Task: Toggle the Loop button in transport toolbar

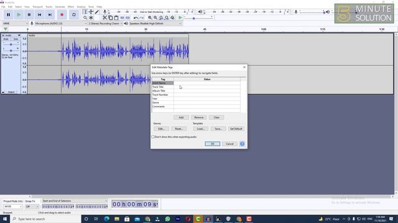Action: [74, 15]
